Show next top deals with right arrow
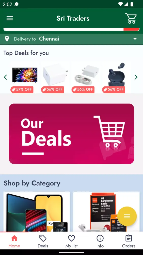The image size is (143, 255). (x=136, y=77)
